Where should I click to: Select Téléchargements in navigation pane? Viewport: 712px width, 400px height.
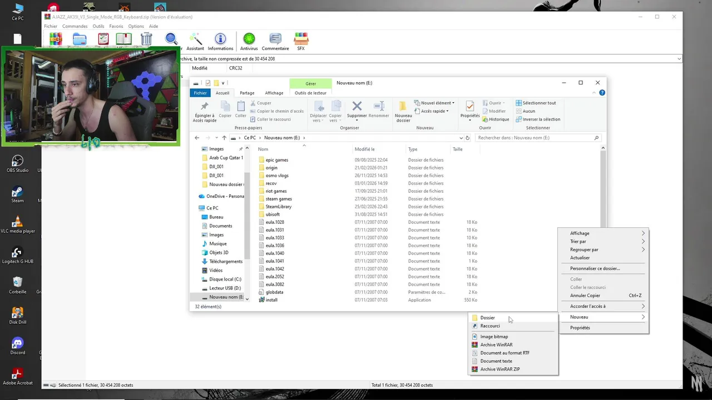coord(226,261)
